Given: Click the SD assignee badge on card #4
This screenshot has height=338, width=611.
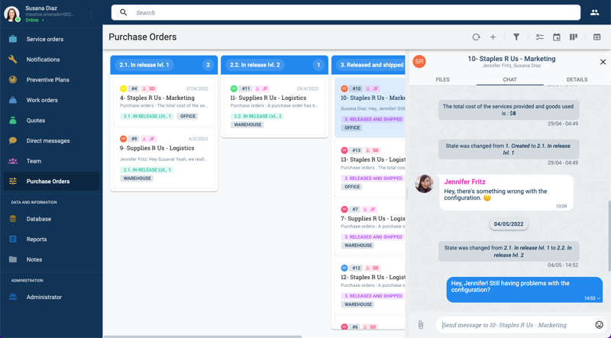Looking at the screenshot, I should 148,89.
